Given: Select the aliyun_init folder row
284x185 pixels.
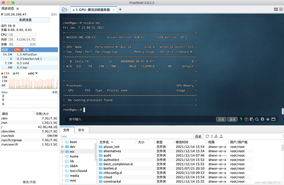Looking at the screenshot, I should pyautogui.click(x=175, y=147).
